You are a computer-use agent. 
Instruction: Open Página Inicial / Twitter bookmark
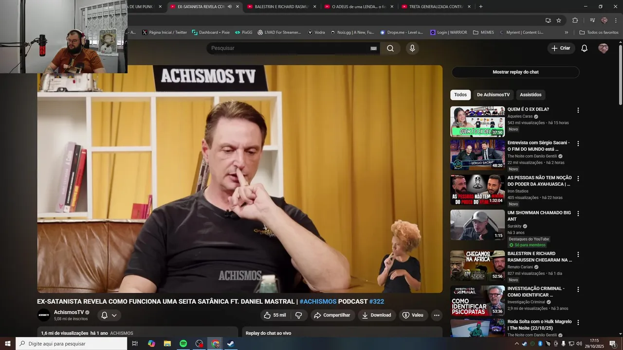pyautogui.click(x=165, y=33)
